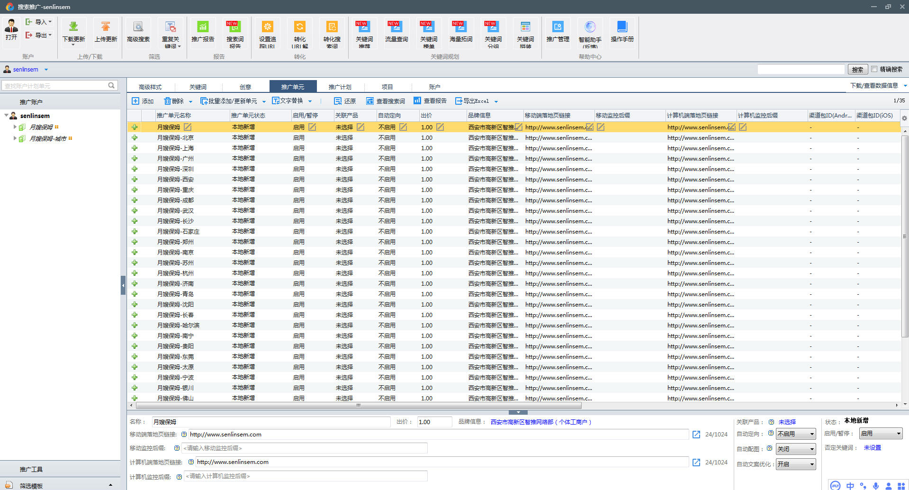Click the iFLY microphone voice input icon
The image size is (909, 490).
point(876,486)
